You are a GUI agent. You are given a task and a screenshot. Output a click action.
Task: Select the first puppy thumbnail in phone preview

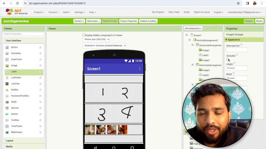tap(90, 130)
